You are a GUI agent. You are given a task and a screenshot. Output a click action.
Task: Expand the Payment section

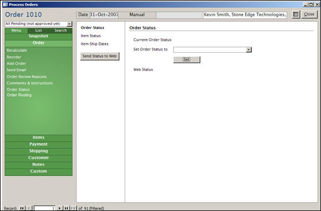point(38,144)
